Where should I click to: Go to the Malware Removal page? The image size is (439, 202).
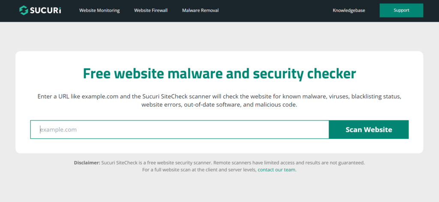point(201,10)
